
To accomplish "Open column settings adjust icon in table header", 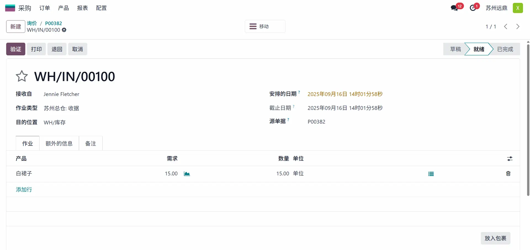I will pyautogui.click(x=510, y=159).
